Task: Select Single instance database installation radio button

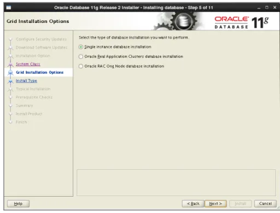Action: [x=81, y=47]
